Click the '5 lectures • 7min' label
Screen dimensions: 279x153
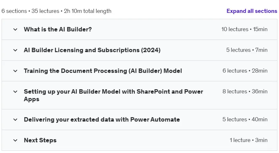(x=247, y=50)
